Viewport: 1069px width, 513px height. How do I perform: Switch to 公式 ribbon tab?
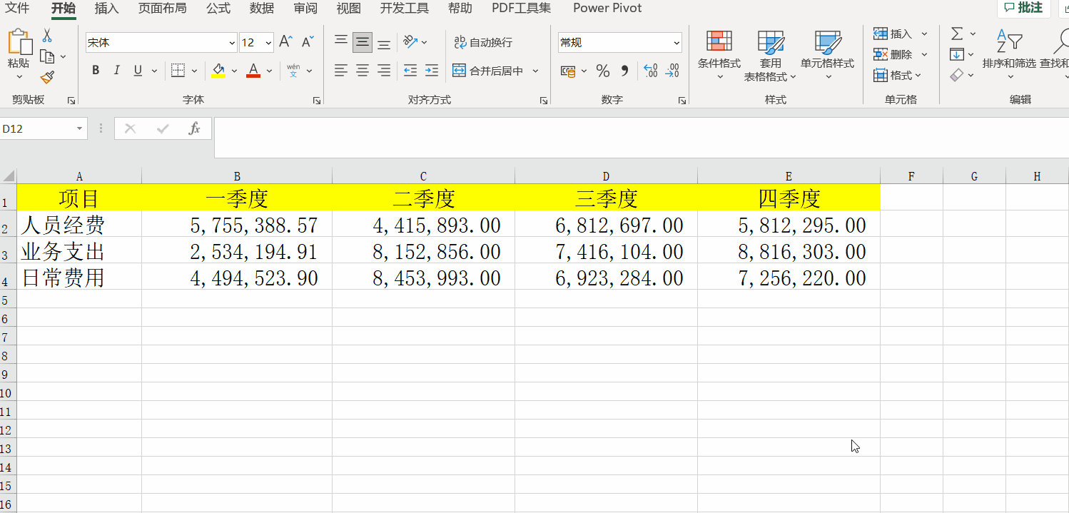tap(218, 9)
